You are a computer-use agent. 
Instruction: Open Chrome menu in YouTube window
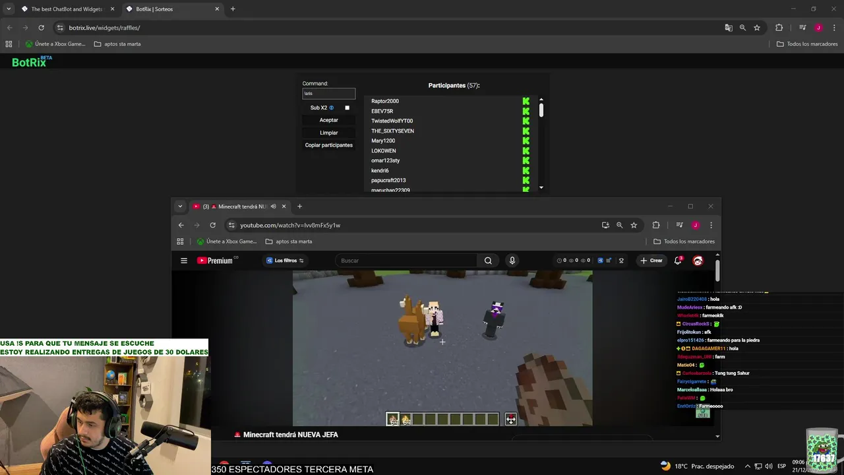point(710,225)
